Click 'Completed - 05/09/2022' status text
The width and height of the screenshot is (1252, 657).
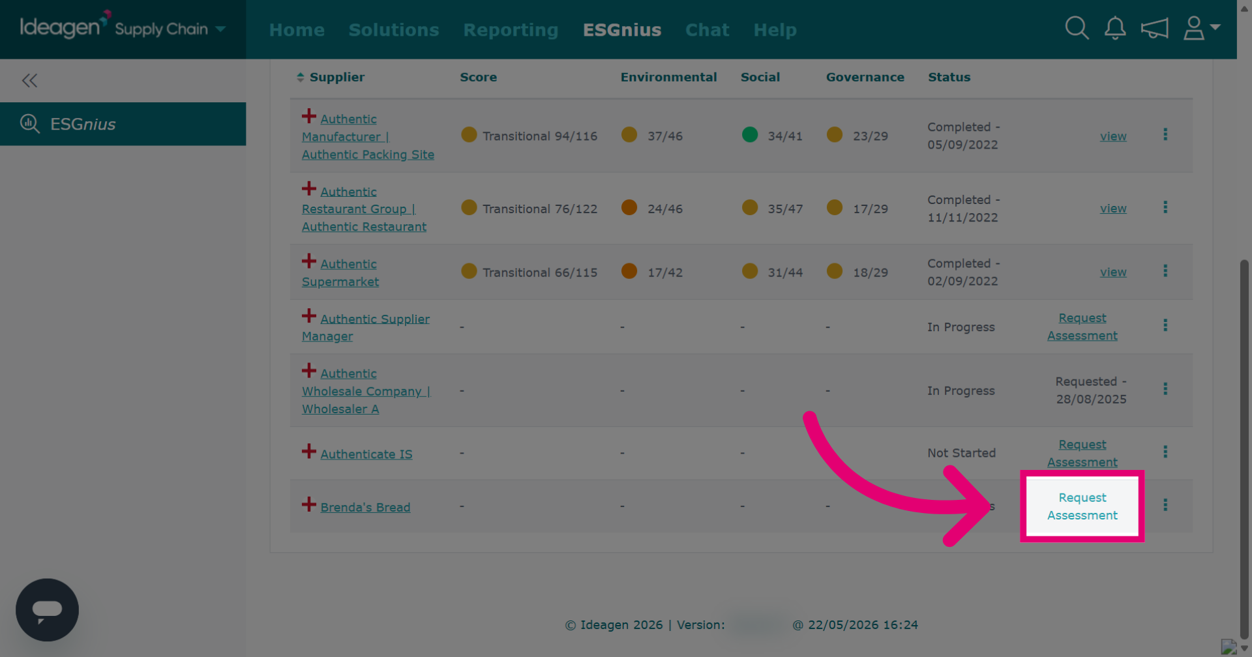(963, 136)
